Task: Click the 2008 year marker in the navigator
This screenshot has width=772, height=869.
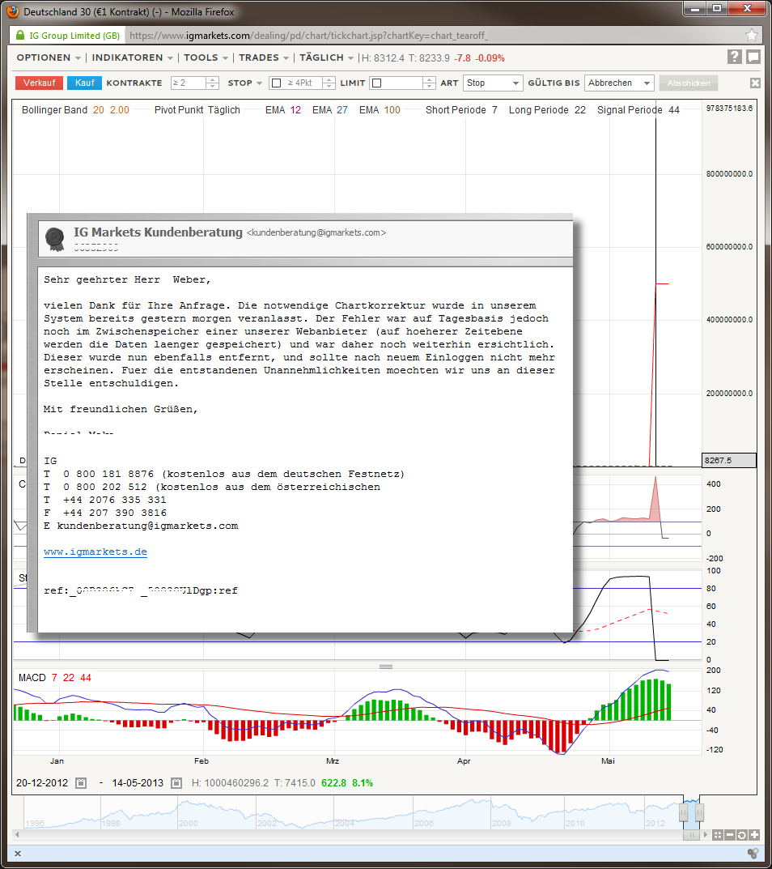Action: pos(501,823)
